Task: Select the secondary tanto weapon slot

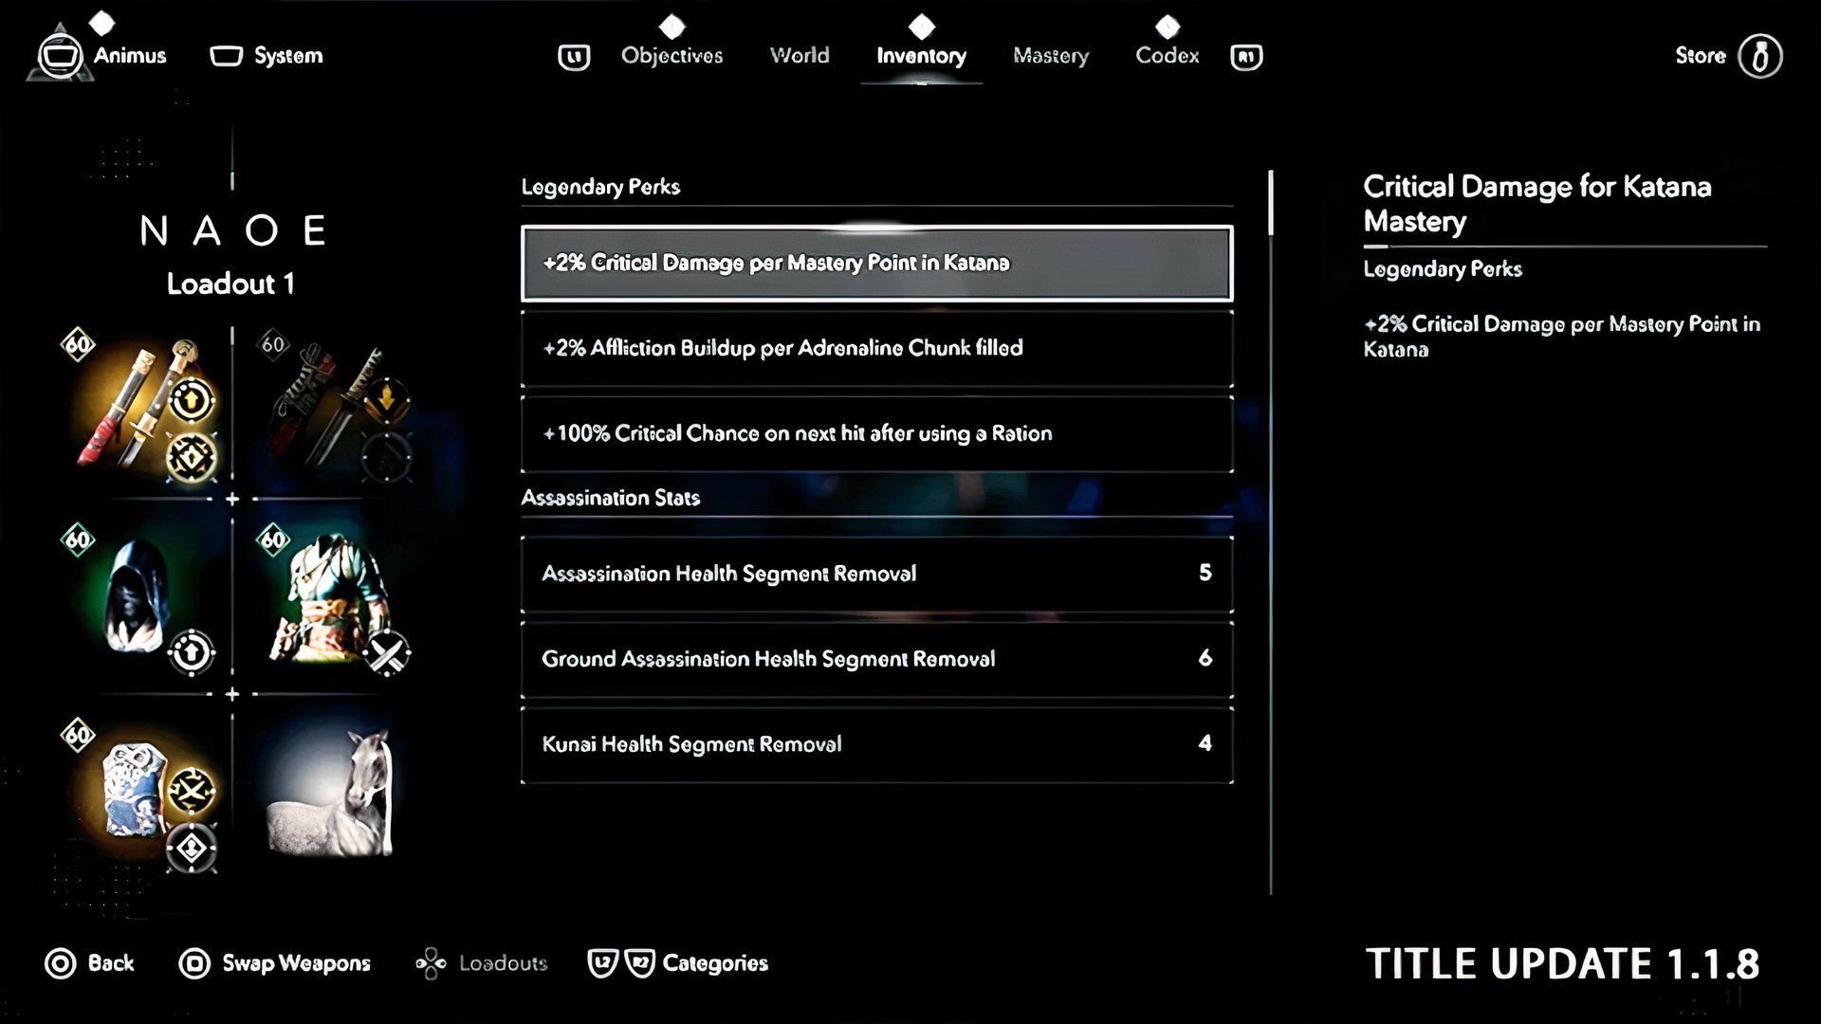Action: click(332, 408)
